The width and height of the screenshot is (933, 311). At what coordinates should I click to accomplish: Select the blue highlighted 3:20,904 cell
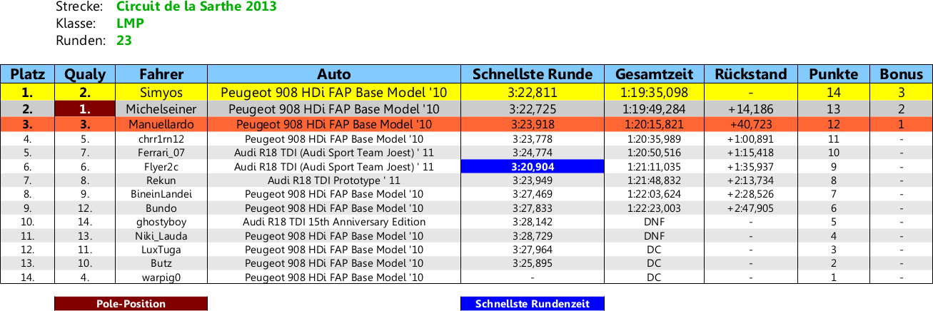(533, 166)
